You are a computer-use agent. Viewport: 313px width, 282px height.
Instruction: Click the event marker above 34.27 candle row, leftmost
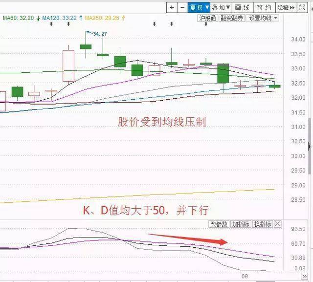[x=51, y=24]
